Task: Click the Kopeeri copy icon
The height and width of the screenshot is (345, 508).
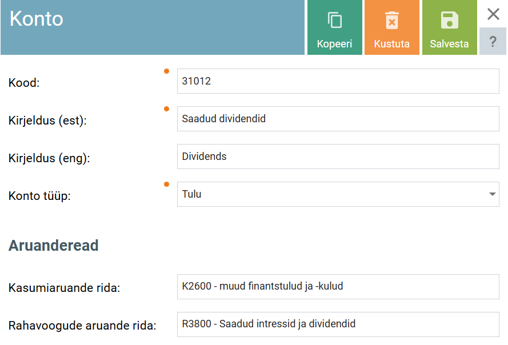Action: coord(335,21)
